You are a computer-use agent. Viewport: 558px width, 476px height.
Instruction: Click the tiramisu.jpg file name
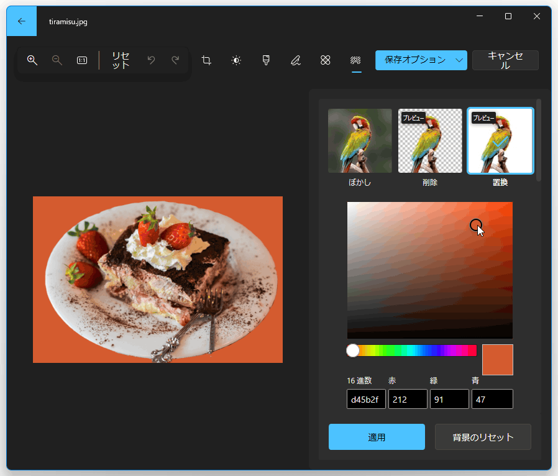pyautogui.click(x=68, y=22)
